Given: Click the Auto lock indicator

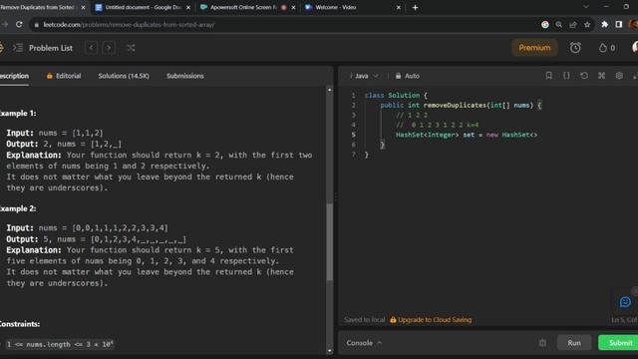Looking at the screenshot, I should point(408,76).
